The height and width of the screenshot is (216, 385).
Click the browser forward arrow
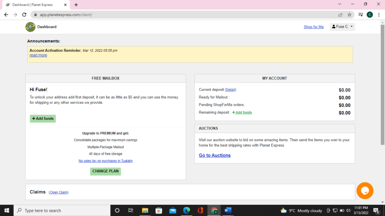(15, 15)
